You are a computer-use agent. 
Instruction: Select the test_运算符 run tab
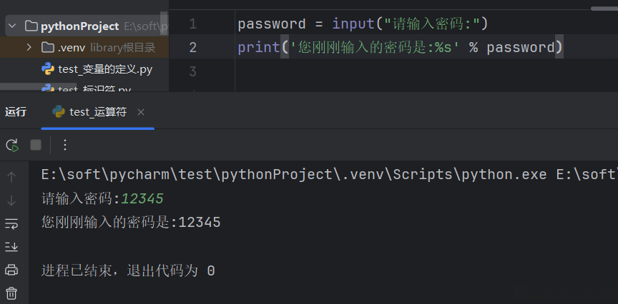[x=97, y=112]
